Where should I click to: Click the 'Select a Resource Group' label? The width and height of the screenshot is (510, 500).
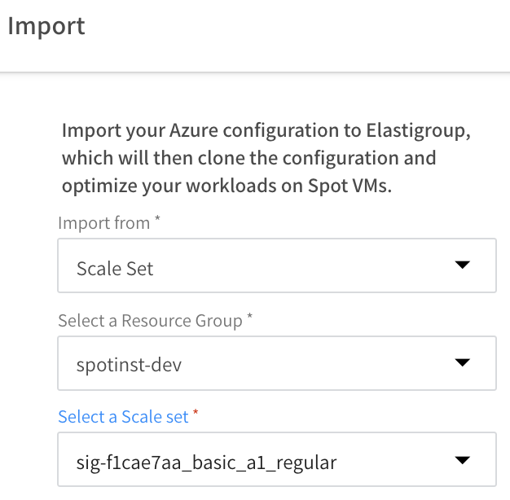[150, 321]
